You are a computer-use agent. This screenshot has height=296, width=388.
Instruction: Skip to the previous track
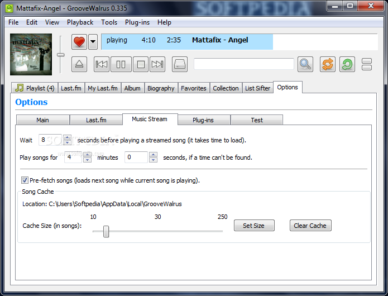(x=102, y=64)
